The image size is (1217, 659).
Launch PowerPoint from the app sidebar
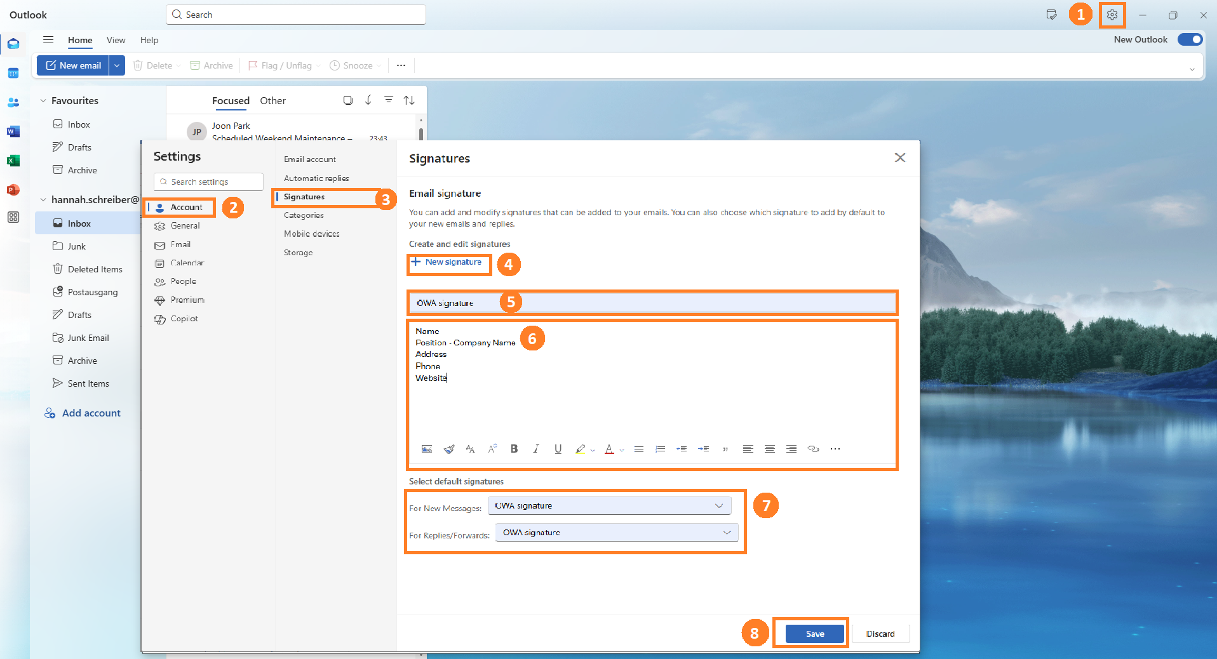(13, 190)
